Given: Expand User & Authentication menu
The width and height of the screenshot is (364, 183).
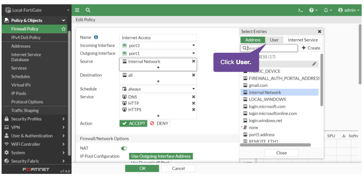Looking at the screenshot, I should click(x=35, y=136).
